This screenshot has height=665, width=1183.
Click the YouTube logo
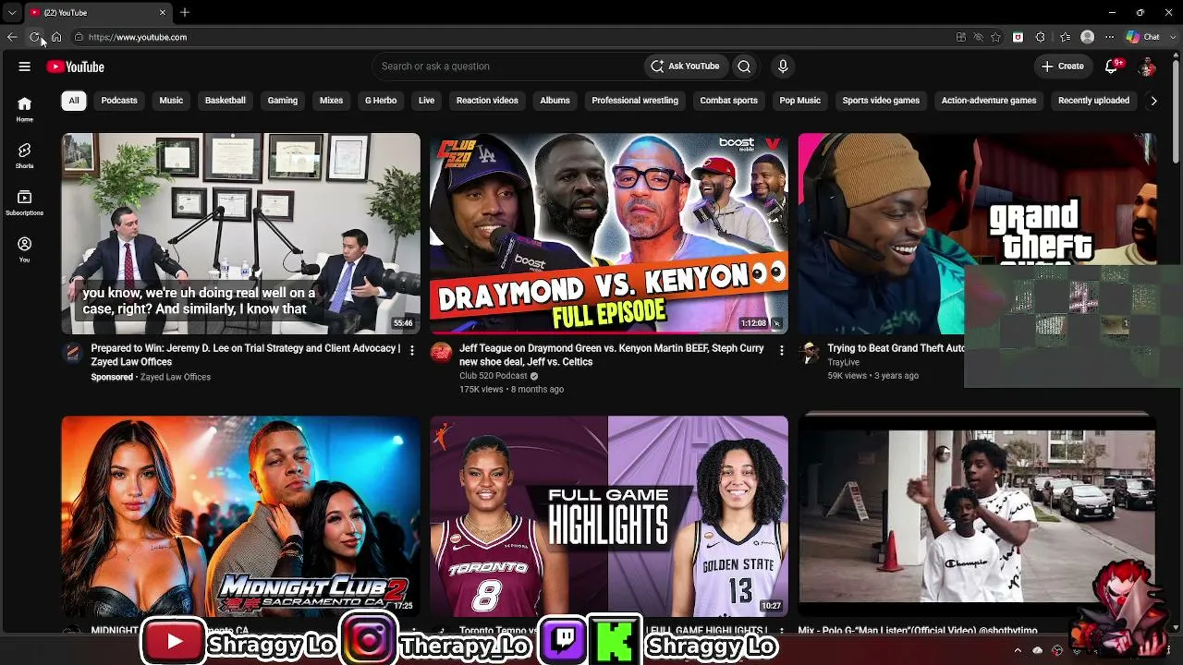click(x=76, y=66)
